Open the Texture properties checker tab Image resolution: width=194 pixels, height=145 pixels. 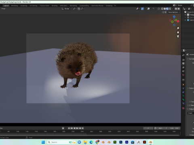(x=183, y=108)
